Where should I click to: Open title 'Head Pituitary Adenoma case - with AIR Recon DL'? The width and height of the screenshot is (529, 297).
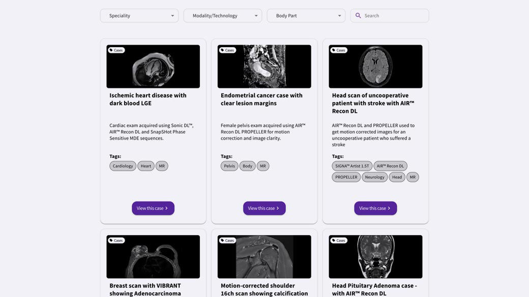[x=374, y=289]
